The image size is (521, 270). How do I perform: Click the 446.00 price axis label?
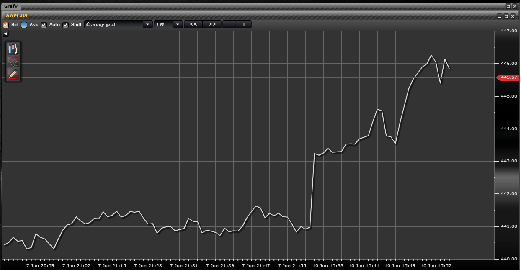click(x=509, y=64)
